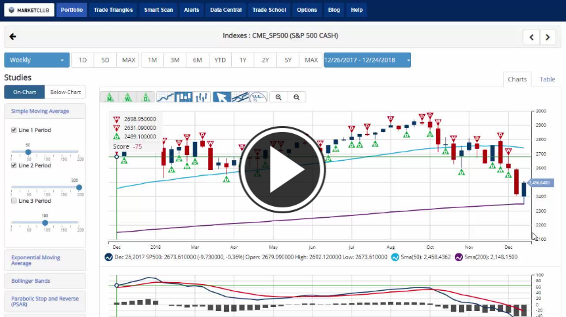
Task: Toggle the weekly Trade Triangle icon
Action: click(128, 97)
